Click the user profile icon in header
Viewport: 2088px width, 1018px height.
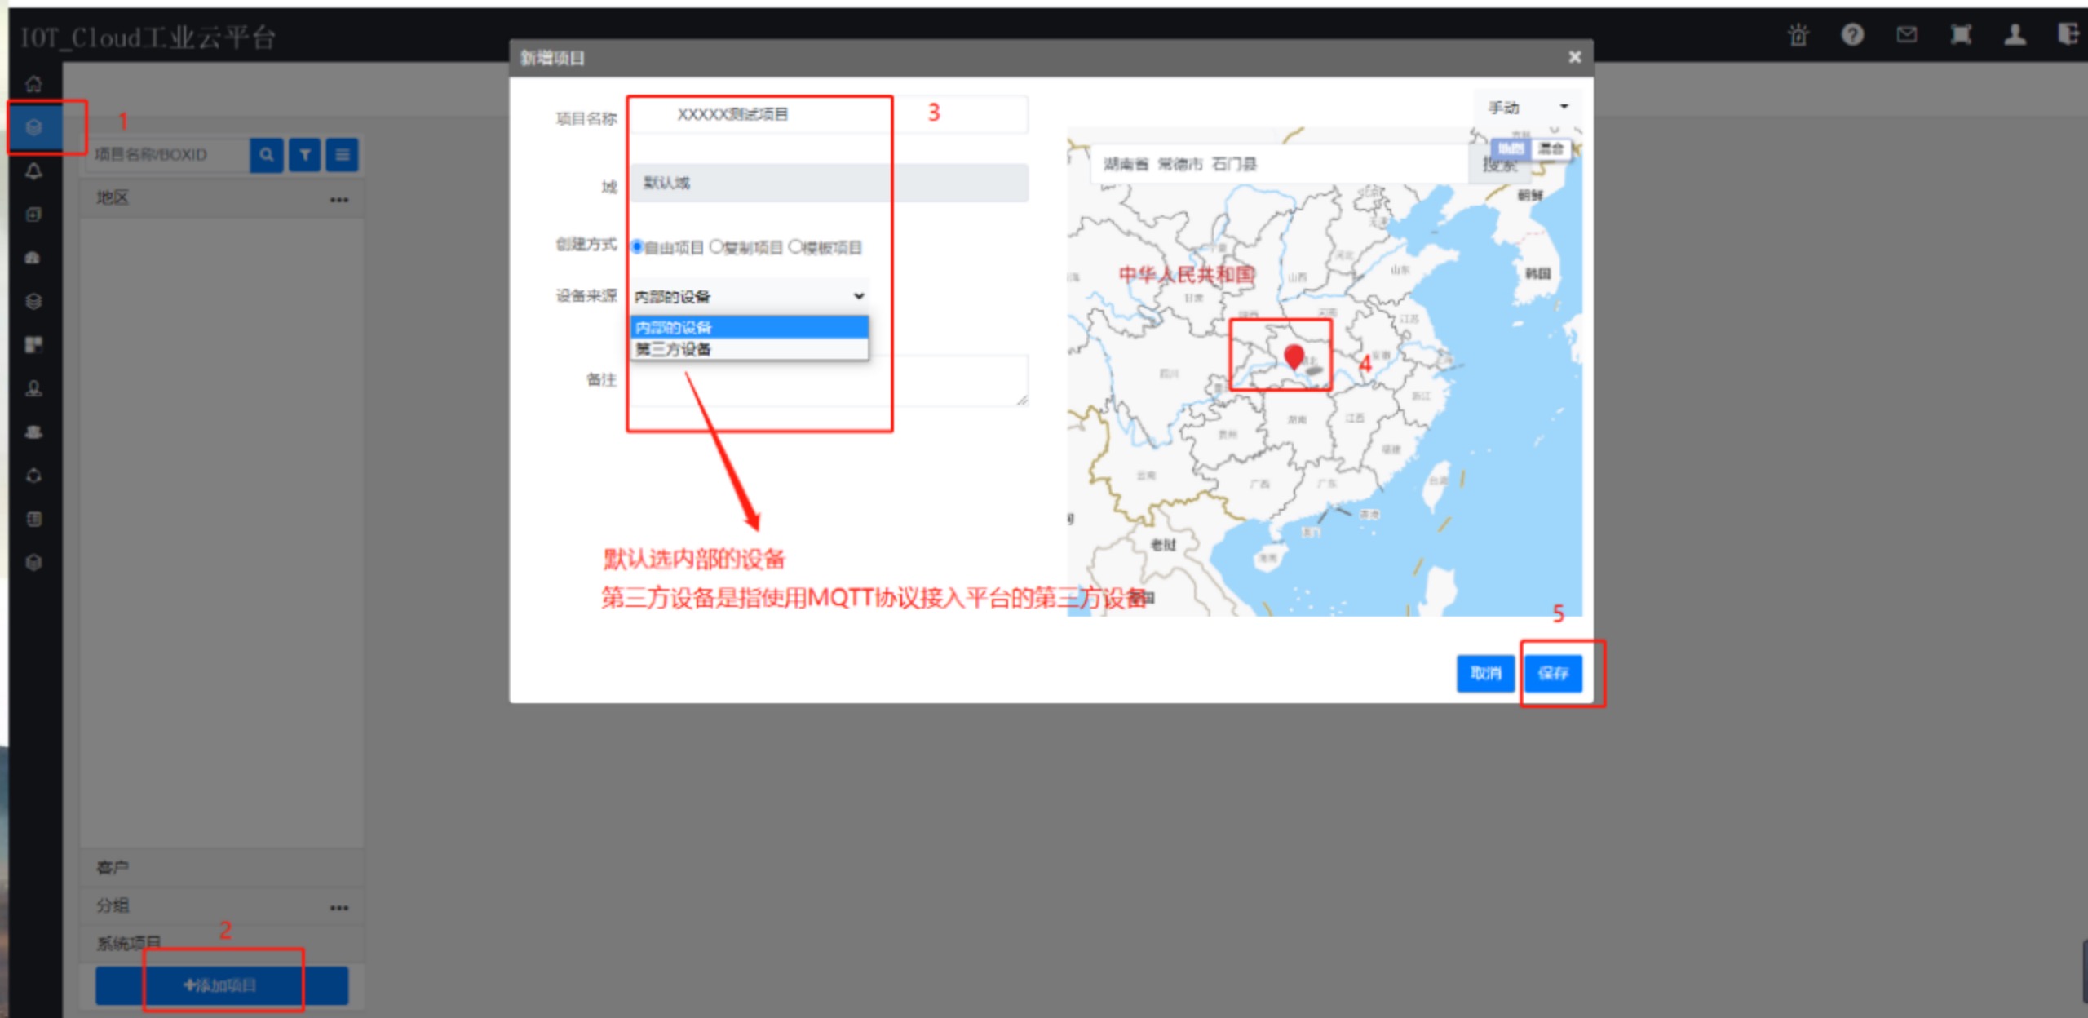click(x=2015, y=35)
